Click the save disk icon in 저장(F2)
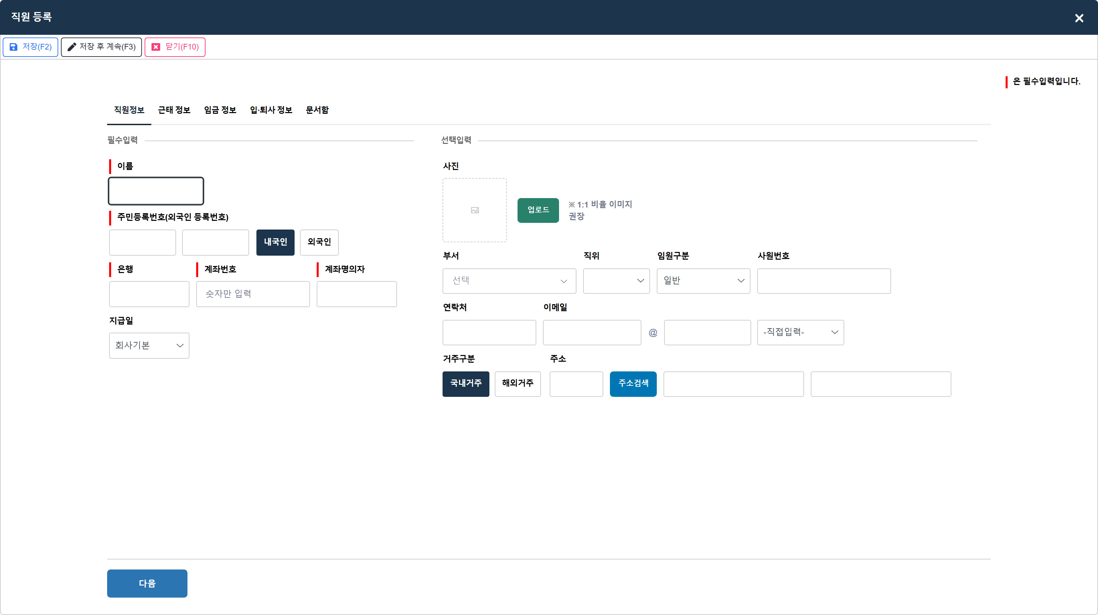1098x615 pixels. click(14, 47)
